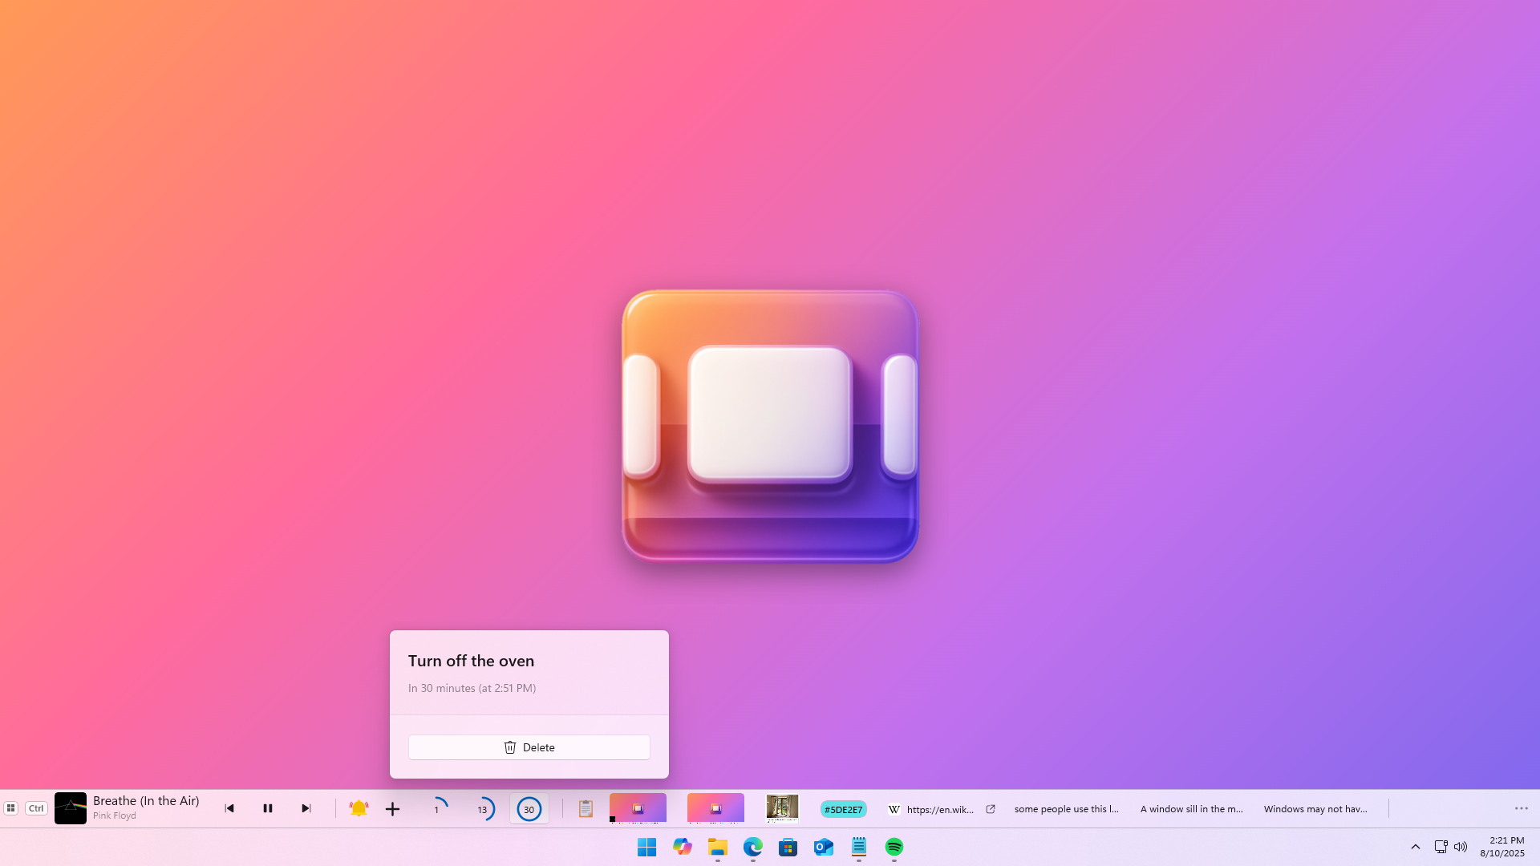Select 'A window sill in the m...' clip

(x=1191, y=809)
